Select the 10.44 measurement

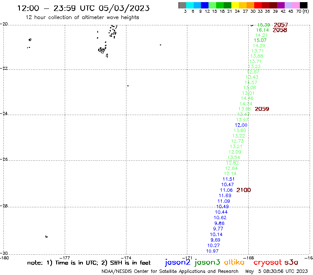click(x=221, y=212)
